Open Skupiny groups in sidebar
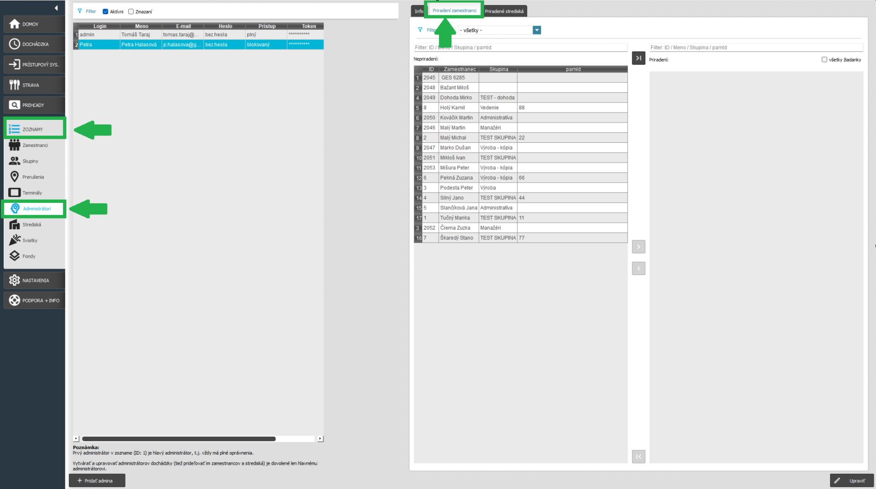 15,161
